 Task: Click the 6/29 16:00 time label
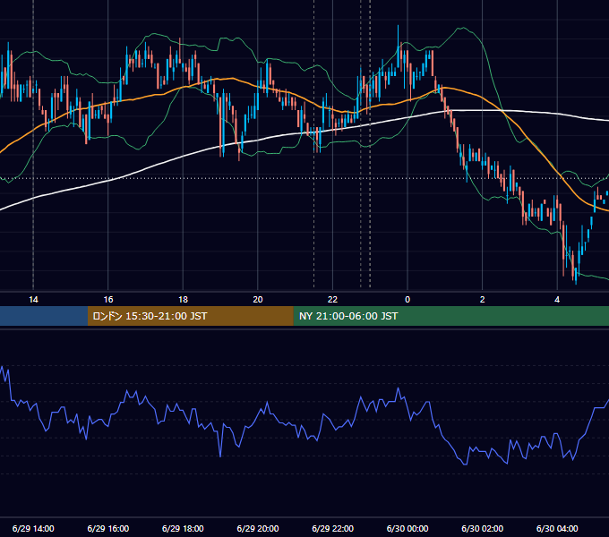coord(108,528)
